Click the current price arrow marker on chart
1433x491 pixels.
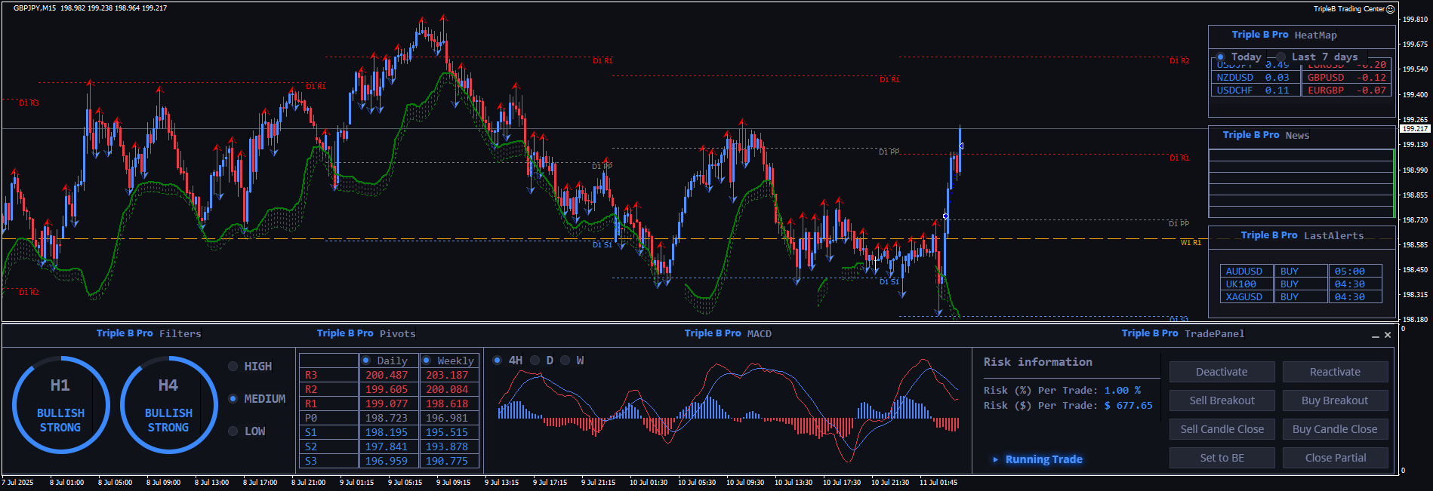pos(960,146)
